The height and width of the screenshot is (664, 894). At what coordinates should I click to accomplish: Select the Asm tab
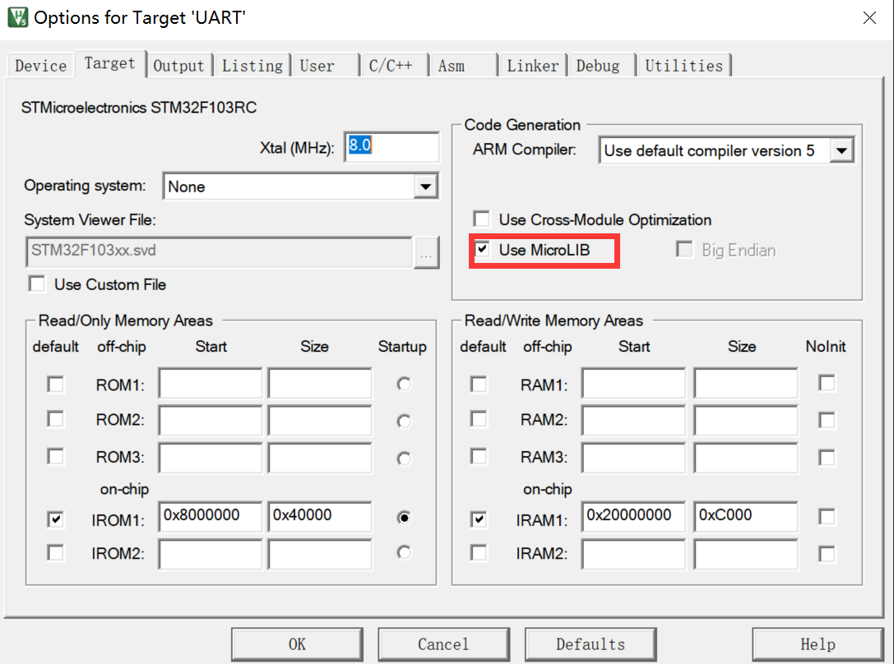(464, 66)
